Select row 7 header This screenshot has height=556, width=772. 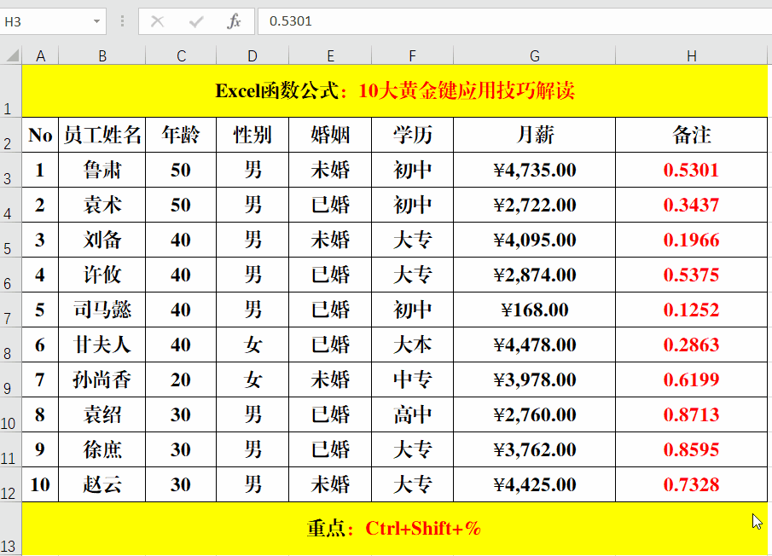click(11, 310)
